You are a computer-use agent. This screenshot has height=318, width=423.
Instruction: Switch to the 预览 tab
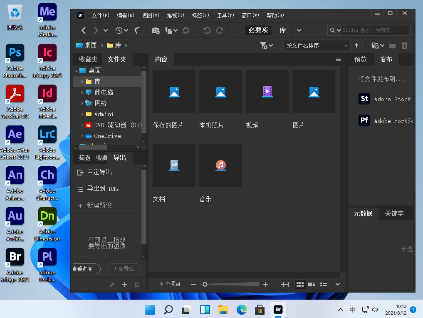(x=361, y=60)
